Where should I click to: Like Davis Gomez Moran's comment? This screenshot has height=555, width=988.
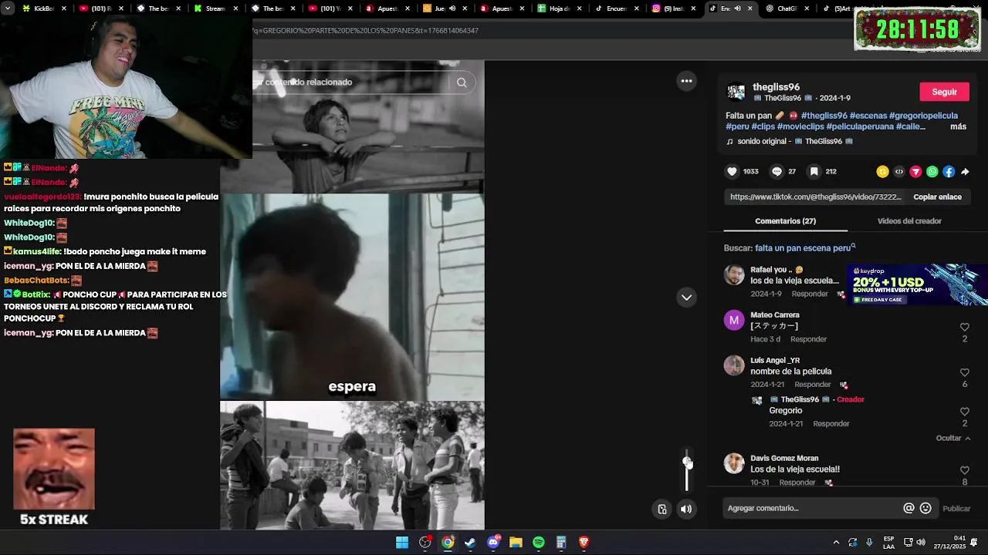click(x=964, y=470)
